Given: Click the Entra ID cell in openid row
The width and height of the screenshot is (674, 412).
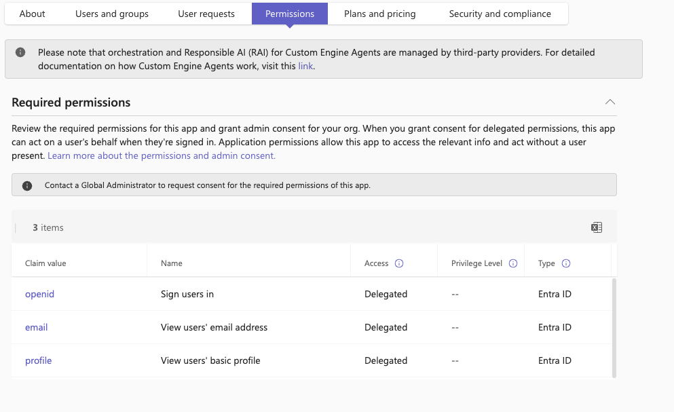Looking at the screenshot, I should pos(555,294).
